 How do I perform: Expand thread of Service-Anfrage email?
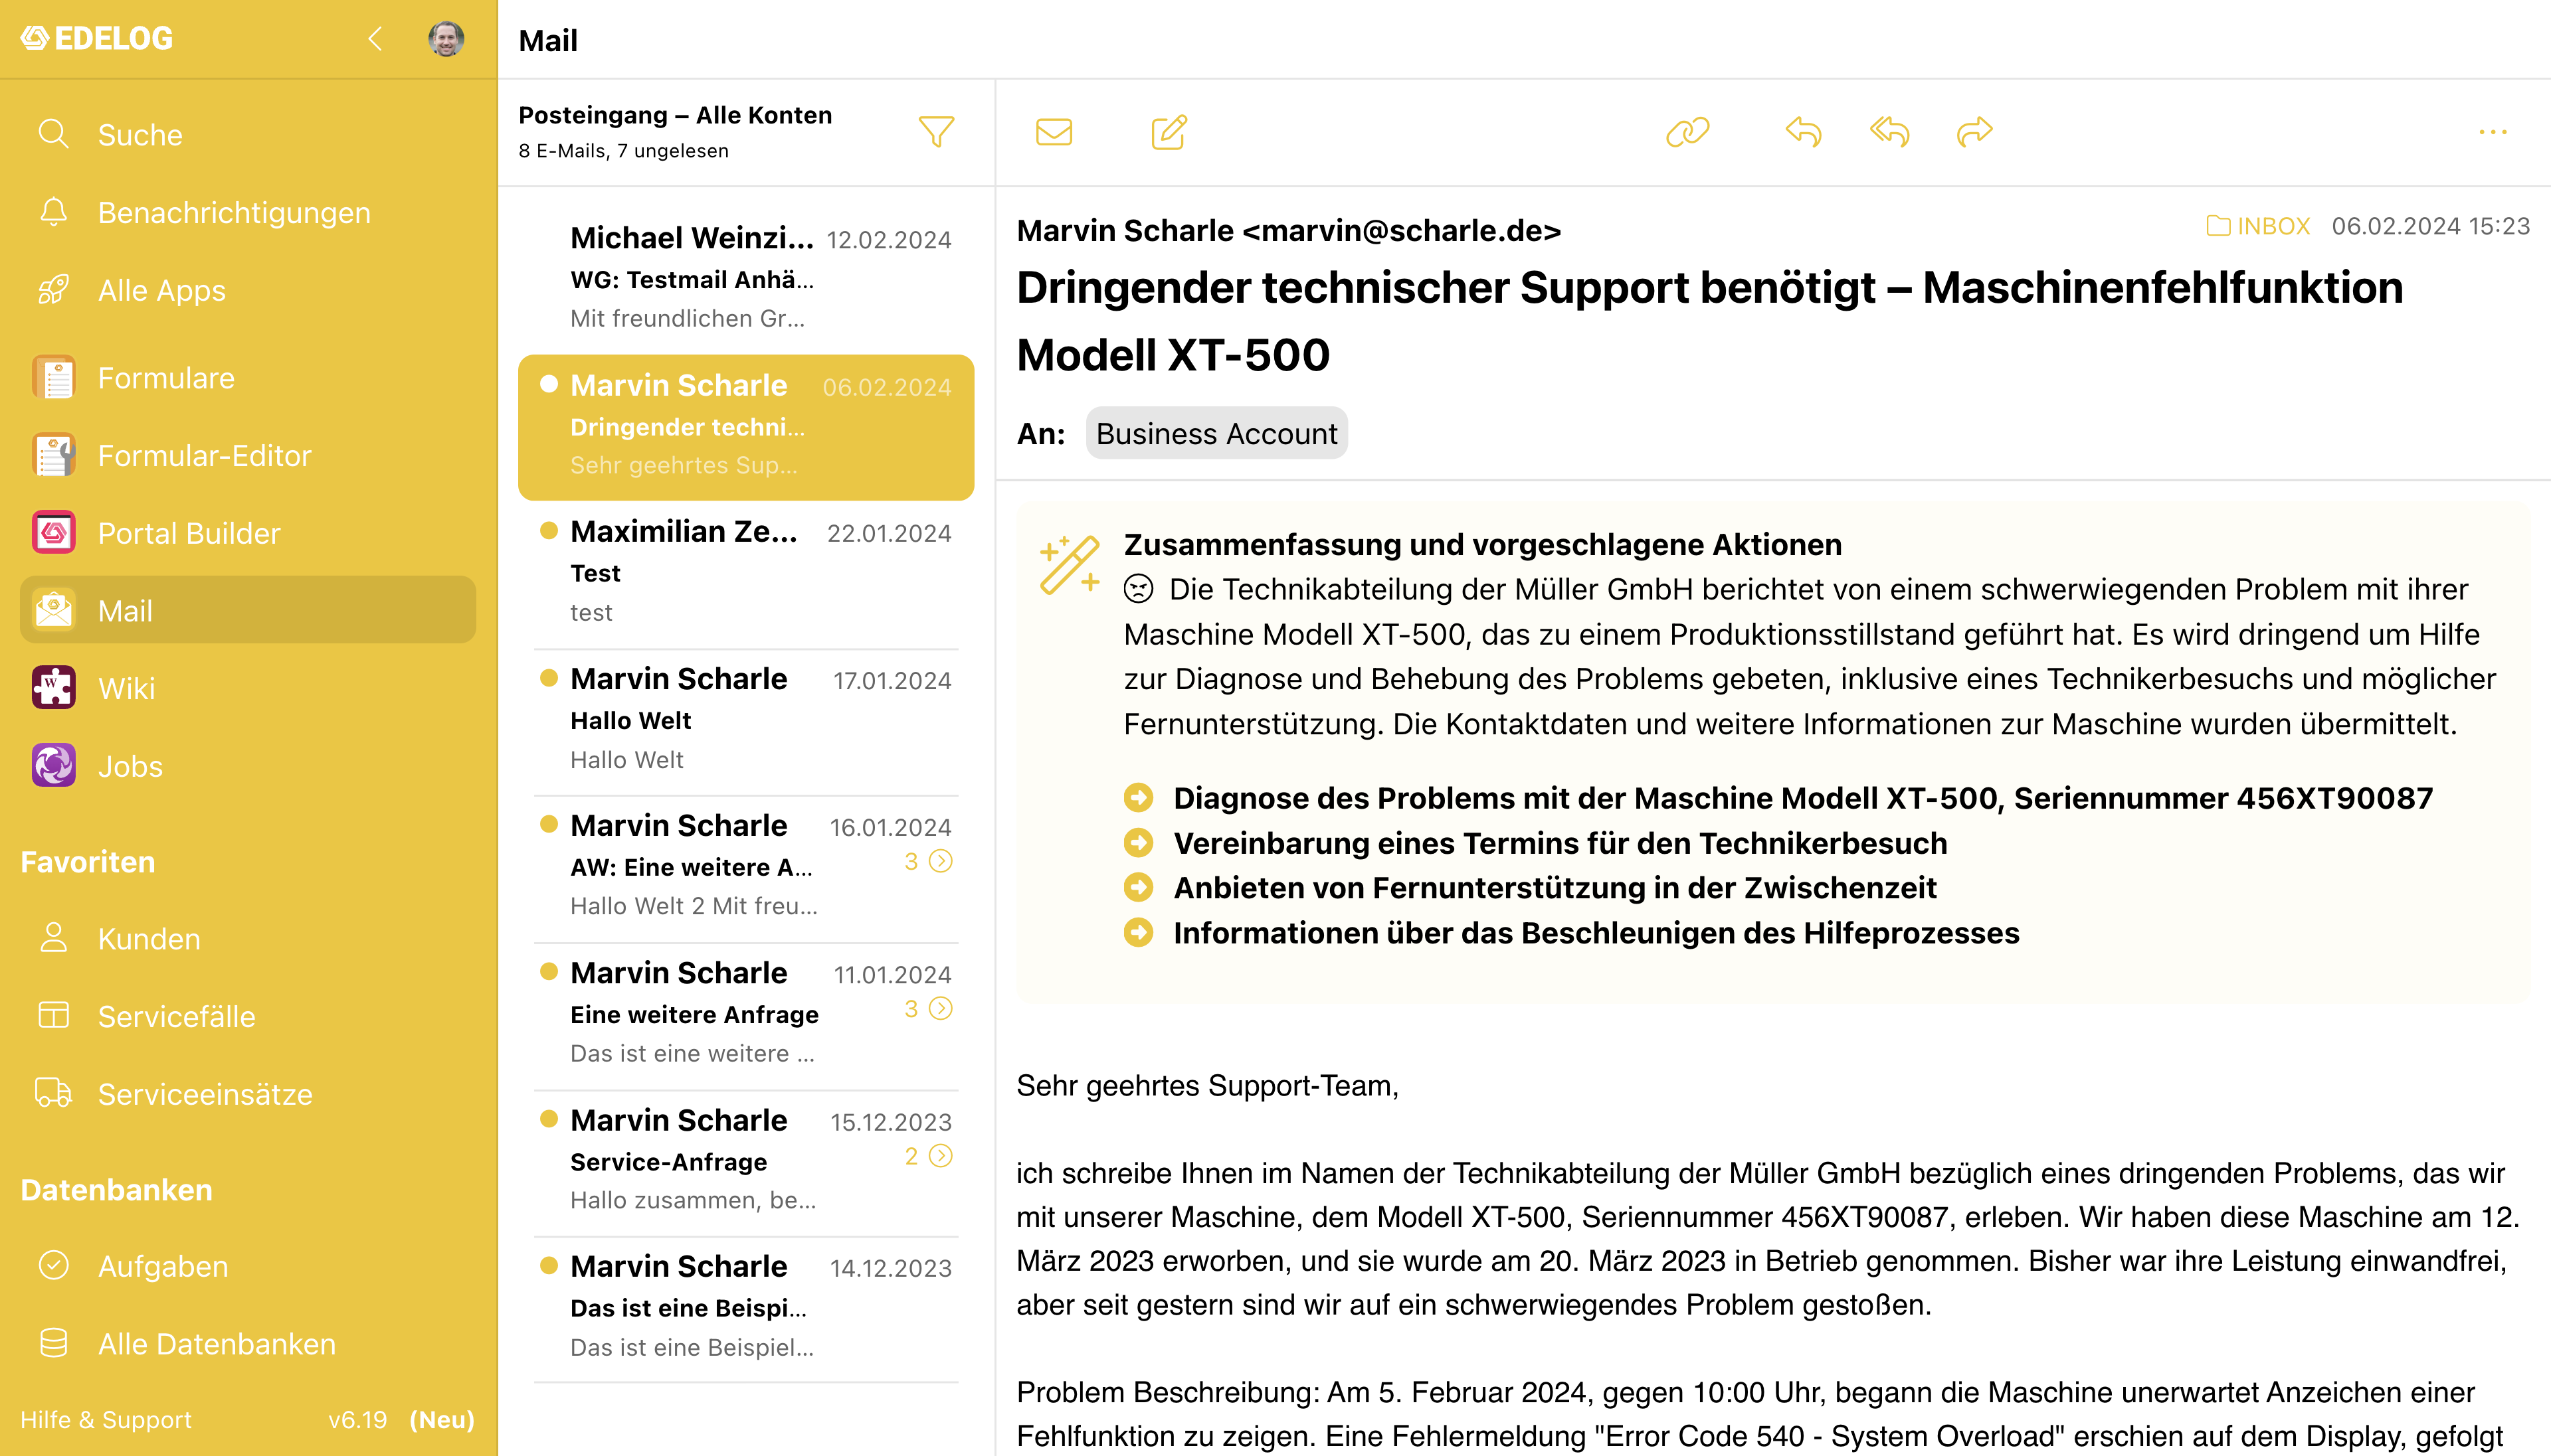(941, 1155)
